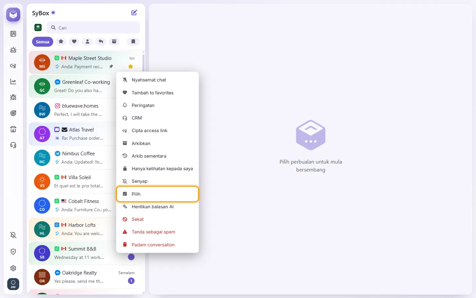
Task: Click the SyBox logo in sidebar
Action: (x=13, y=15)
